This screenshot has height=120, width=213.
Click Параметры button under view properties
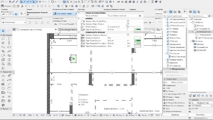(x=175, y=115)
